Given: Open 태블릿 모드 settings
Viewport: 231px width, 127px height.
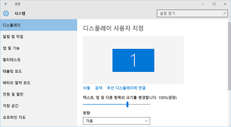Looking at the screenshot, I should (39, 71).
